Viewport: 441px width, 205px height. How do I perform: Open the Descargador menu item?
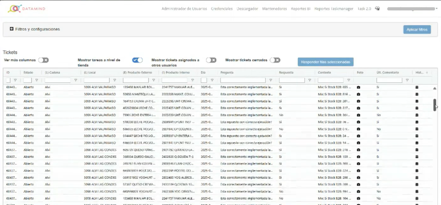247,9
